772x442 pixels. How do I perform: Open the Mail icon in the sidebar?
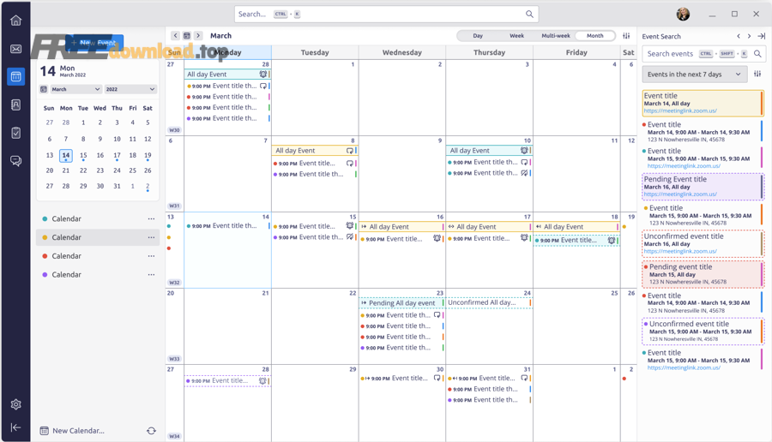point(15,49)
